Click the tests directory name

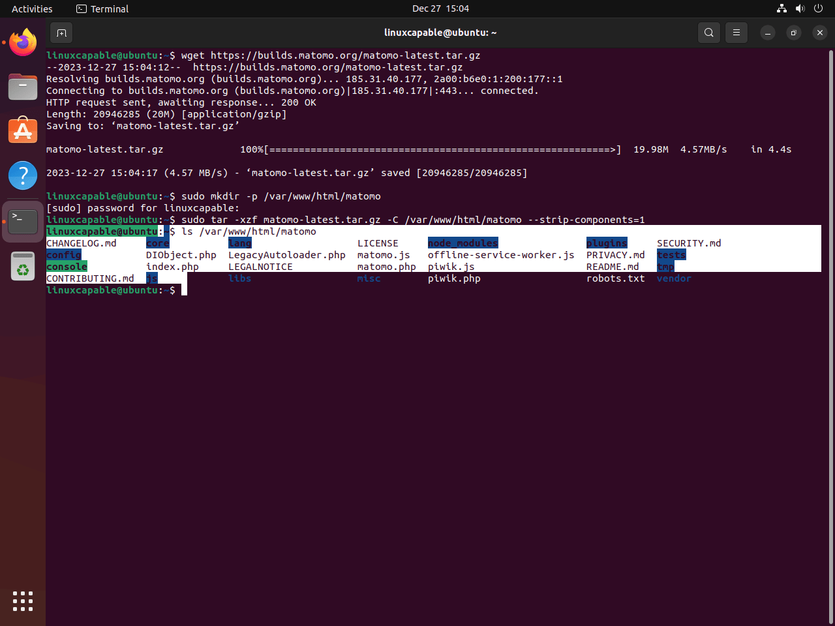click(x=671, y=255)
